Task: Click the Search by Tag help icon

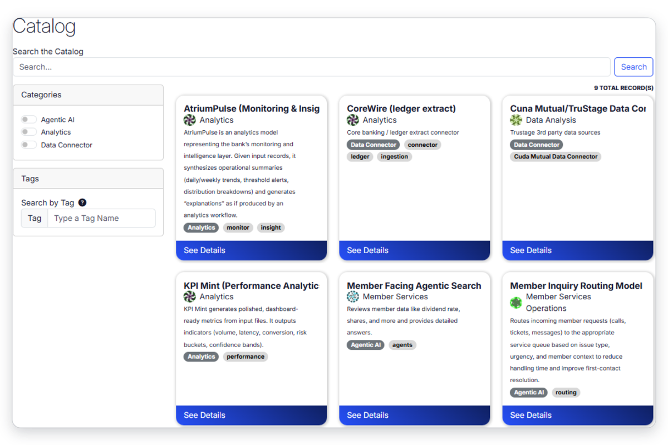Action: (x=82, y=202)
